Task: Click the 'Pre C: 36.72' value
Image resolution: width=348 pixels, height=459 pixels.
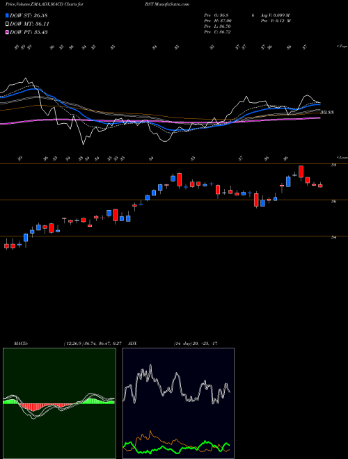Action: 218,32
